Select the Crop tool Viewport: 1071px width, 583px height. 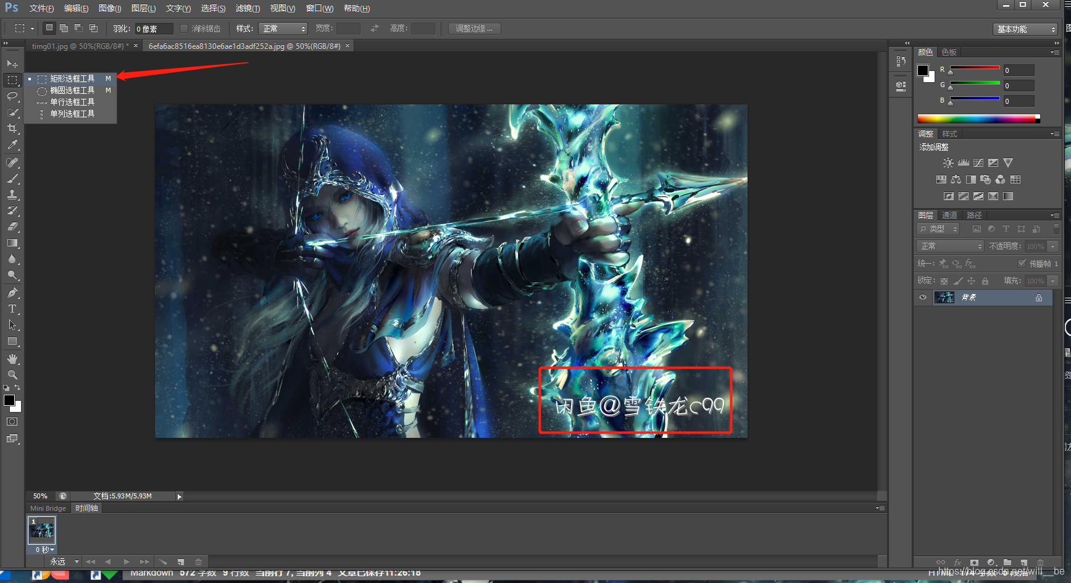12,128
